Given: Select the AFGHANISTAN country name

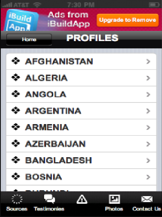Looking at the screenshot, I should [59, 61].
